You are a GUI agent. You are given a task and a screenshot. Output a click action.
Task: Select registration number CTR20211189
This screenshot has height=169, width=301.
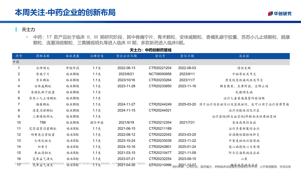click(x=160, y=129)
